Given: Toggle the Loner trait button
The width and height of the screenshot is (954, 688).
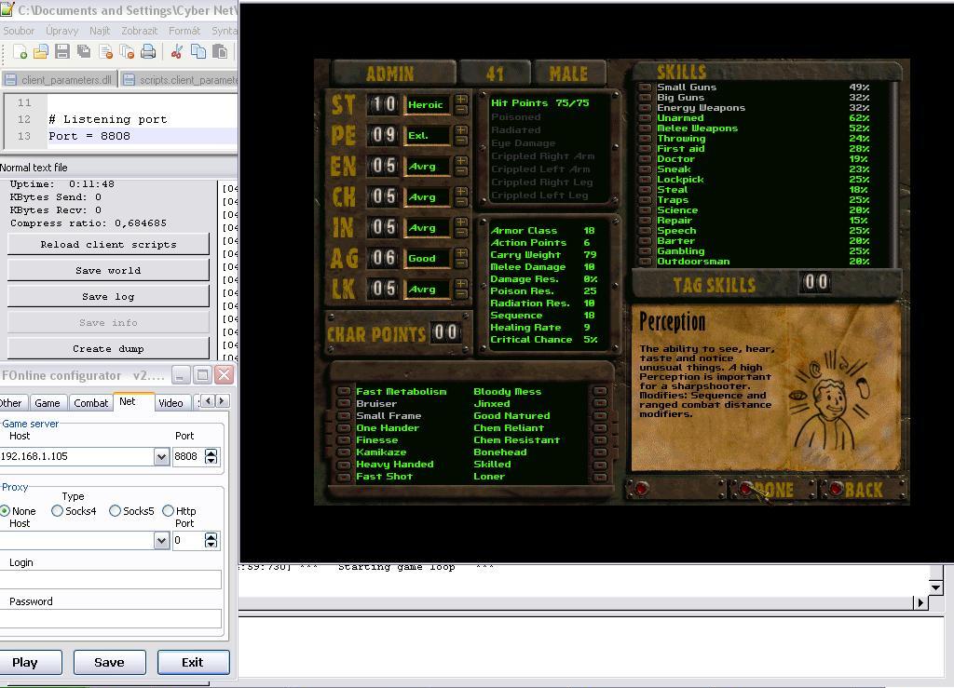Looking at the screenshot, I should tap(600, 477).
